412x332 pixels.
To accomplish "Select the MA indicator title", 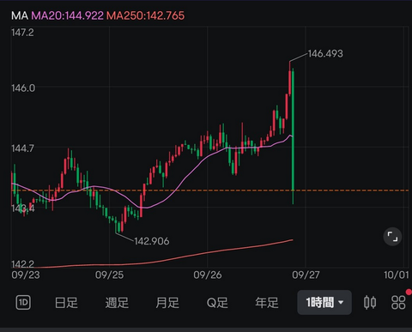I will pyautogui.click(x=20, y=15).
